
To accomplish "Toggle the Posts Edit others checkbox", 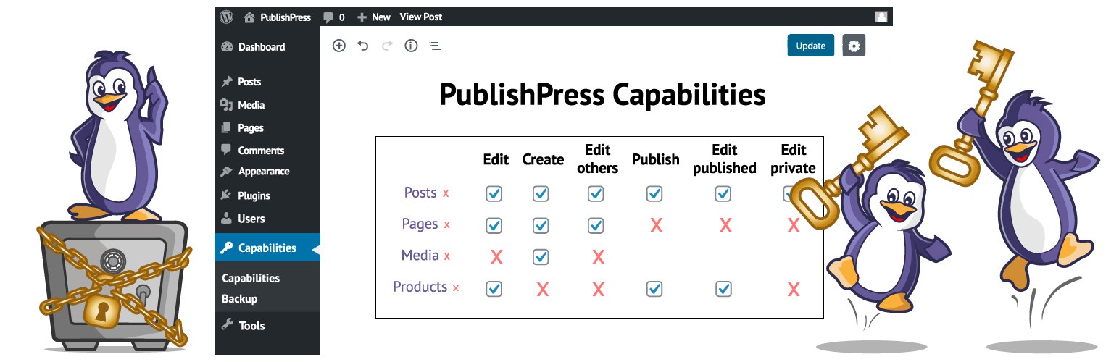I will point(596,193).
